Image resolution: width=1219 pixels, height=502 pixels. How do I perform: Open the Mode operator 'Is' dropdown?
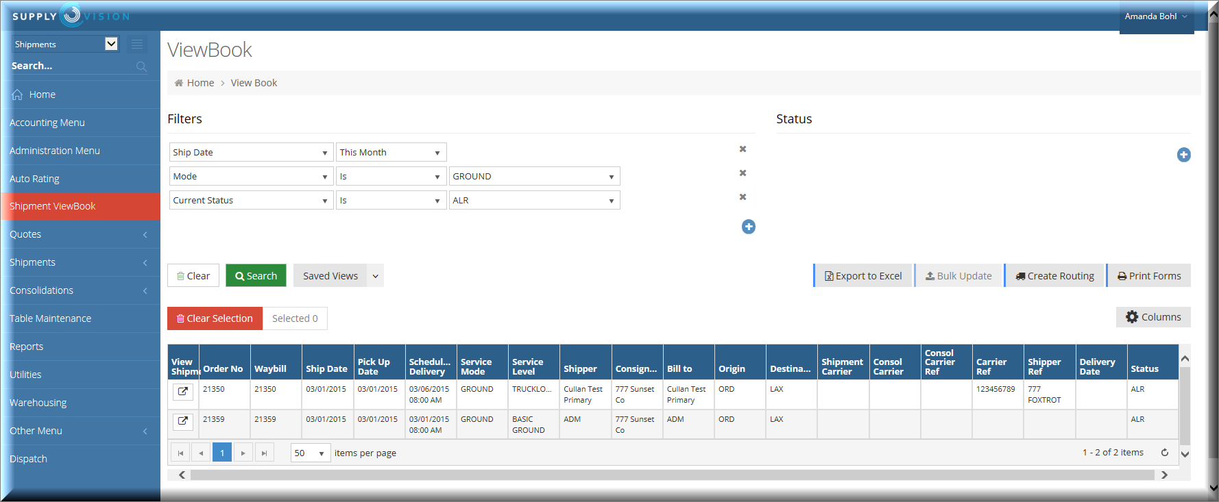[x=391, y=176]
